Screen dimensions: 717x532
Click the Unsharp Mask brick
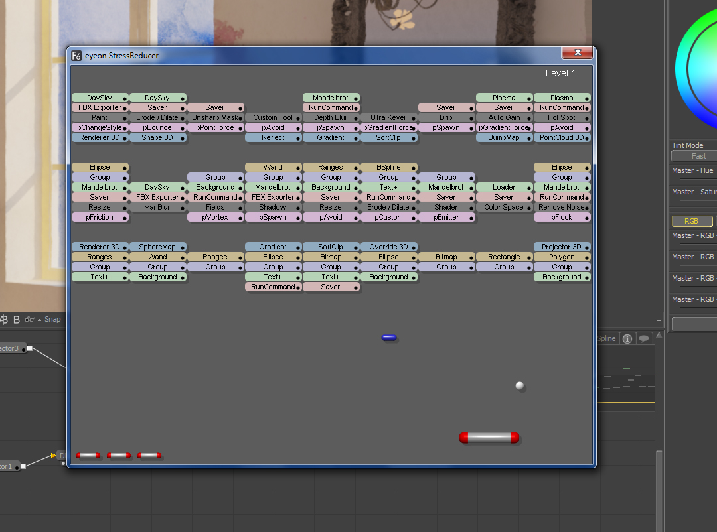tap(215, 118)
